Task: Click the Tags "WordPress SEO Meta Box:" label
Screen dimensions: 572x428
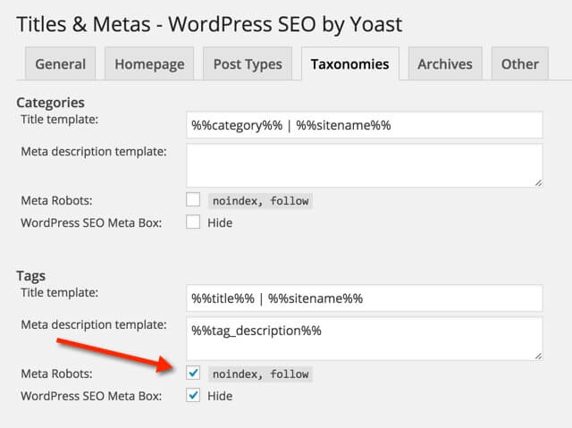Action: [x=91, y=396]
